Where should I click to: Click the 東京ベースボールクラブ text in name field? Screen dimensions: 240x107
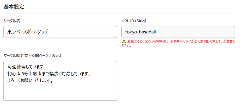click(x=28, y=32)
